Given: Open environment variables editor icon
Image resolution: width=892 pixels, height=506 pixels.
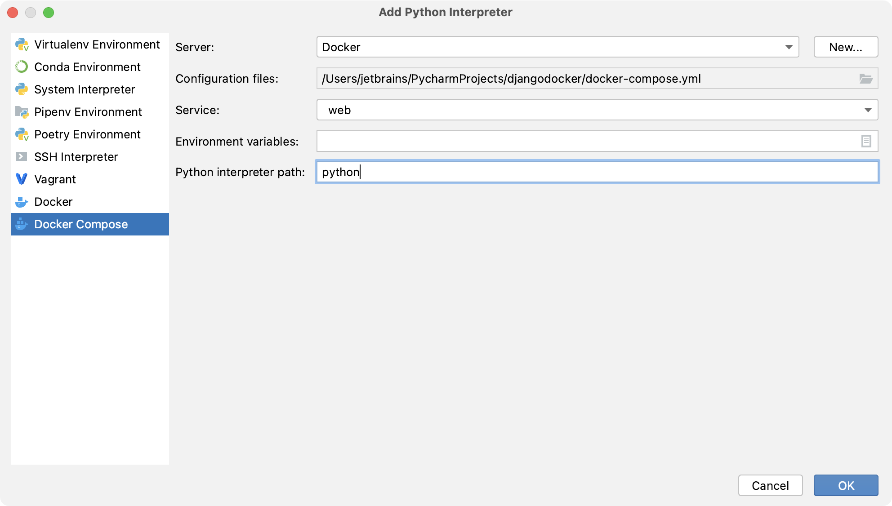Looking at the screenshot, I should tap(866, 141).
